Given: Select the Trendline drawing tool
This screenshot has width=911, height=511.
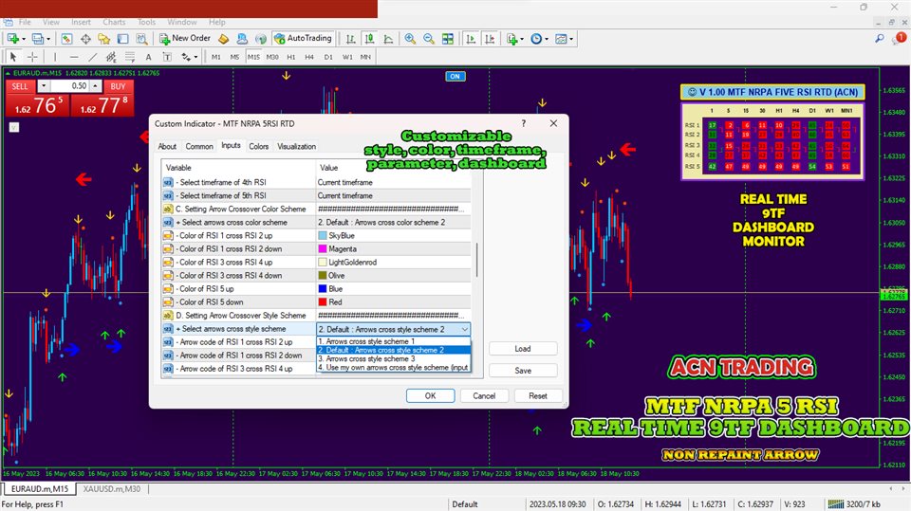Looking at the screenshot, I should click(x=92, y=57).
